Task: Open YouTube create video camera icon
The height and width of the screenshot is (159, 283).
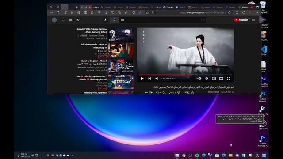Action: [x=78, y=20]
